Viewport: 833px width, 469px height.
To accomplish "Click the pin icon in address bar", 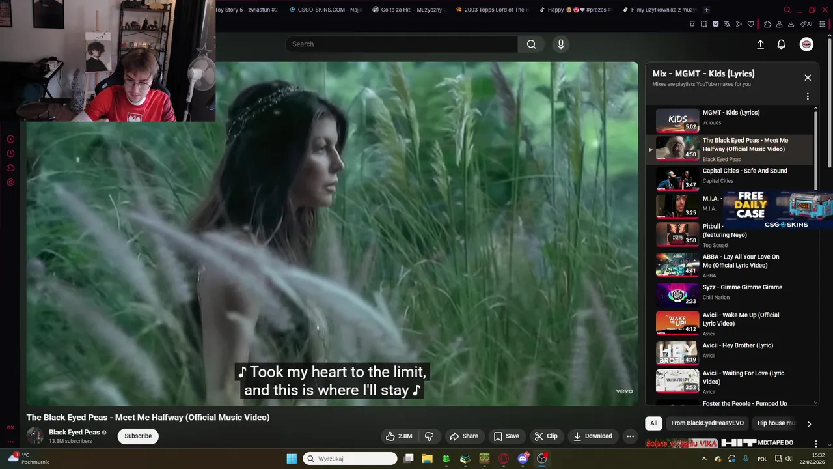I will tap(692, 24).
